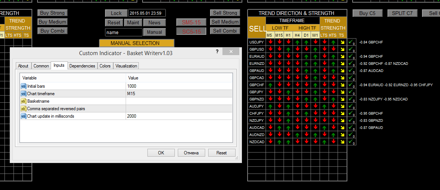Screen dimensions: 440x190
Task: Click the red LTS down arrow in GBPAUD row
Action: click(x=324, y=70)
